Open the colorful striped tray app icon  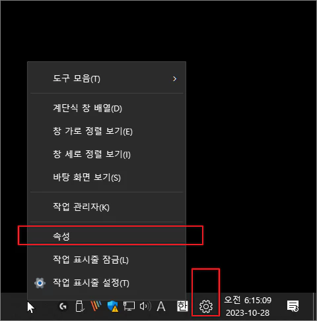pos(96,306)
